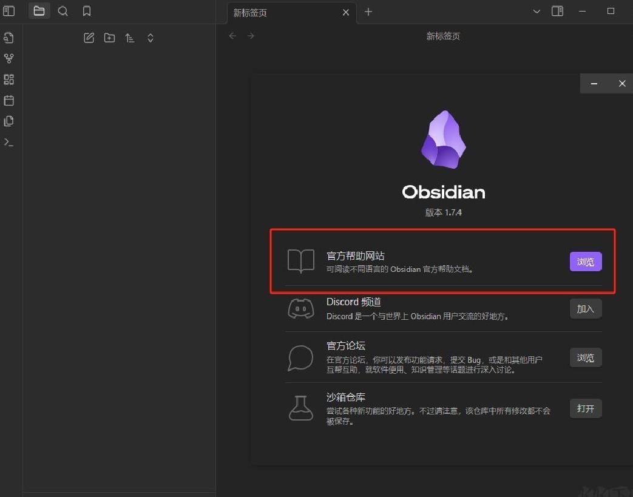The height and width of the screenshot is (497, 633).
Task: Click the flask sandbox vault icon
Action: tap(301, 408)
